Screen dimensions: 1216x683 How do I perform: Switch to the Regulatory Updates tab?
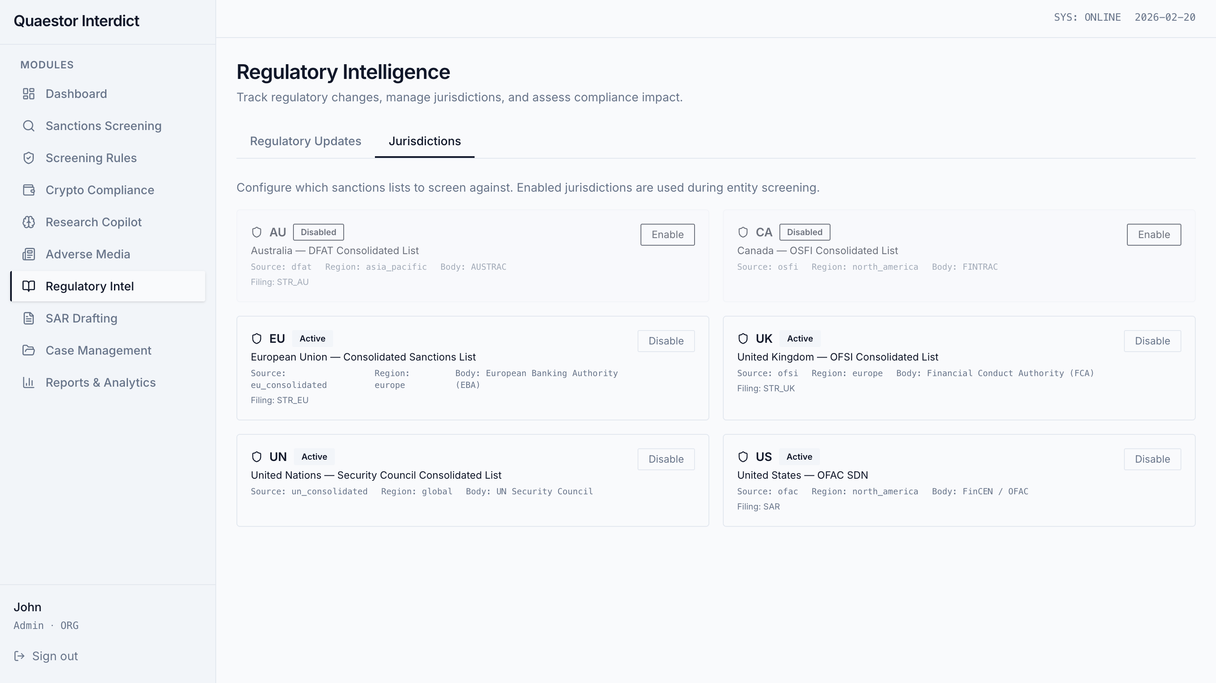coord(305,141)
